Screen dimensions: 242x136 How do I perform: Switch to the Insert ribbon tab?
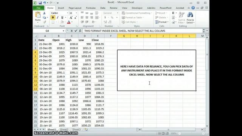(x=61, y=8)
